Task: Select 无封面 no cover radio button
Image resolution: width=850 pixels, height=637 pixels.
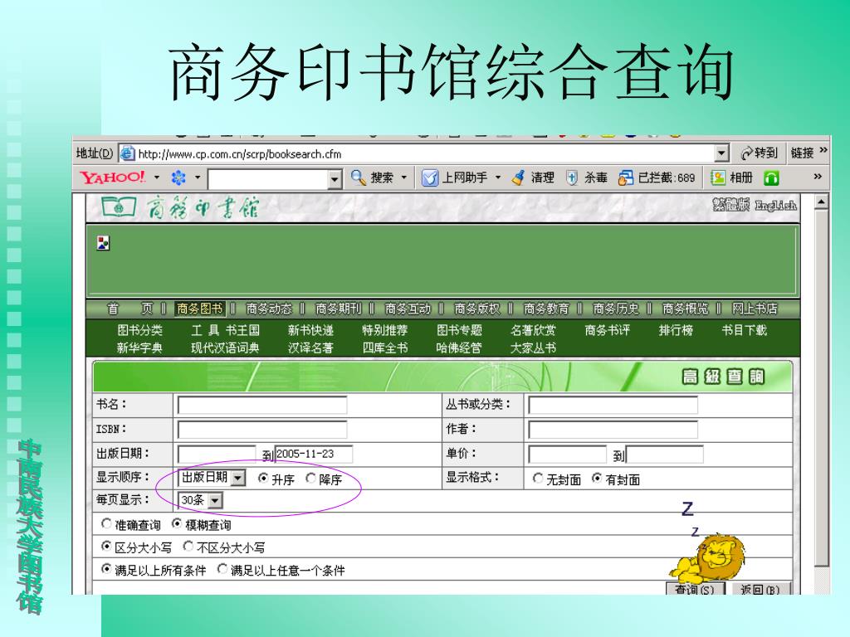Action: coord(538,479)
